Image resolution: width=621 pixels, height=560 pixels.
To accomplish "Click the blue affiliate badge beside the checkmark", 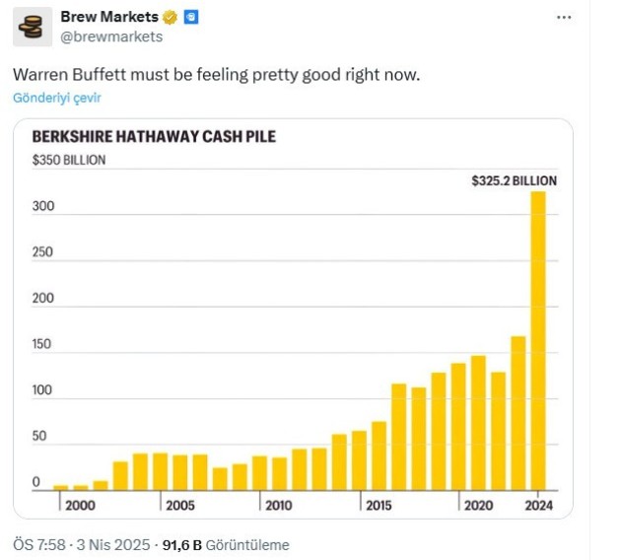I will (191, 18).
